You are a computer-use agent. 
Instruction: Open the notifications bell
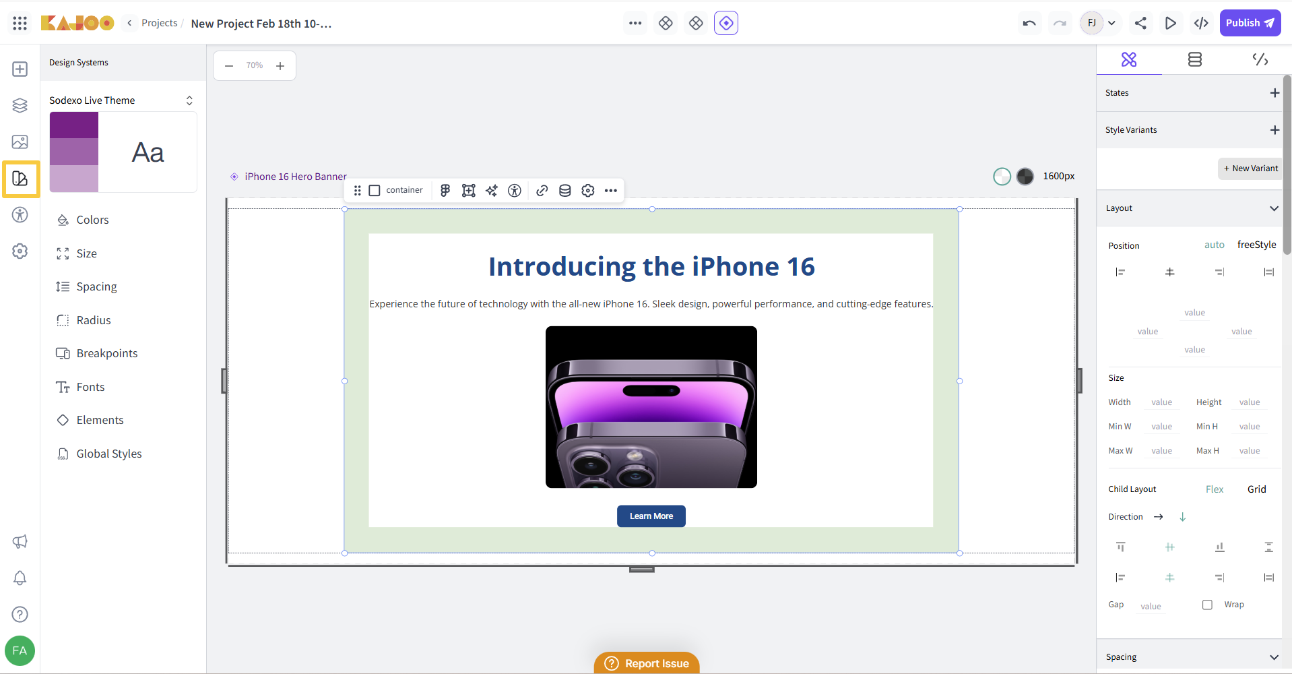20,578
